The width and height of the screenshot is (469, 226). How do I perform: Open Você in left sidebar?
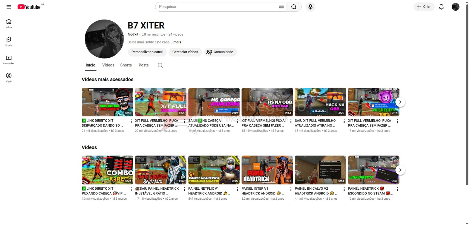9,78
